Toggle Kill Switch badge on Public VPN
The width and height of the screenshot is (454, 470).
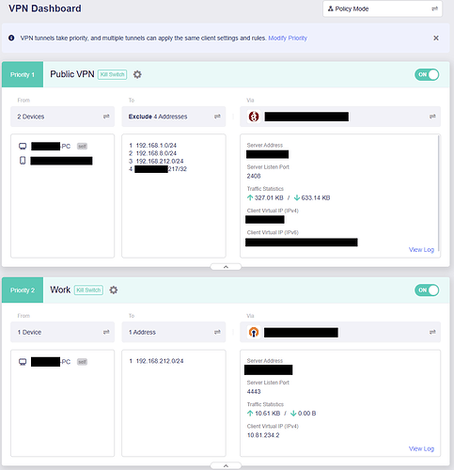tap(112, 74)
